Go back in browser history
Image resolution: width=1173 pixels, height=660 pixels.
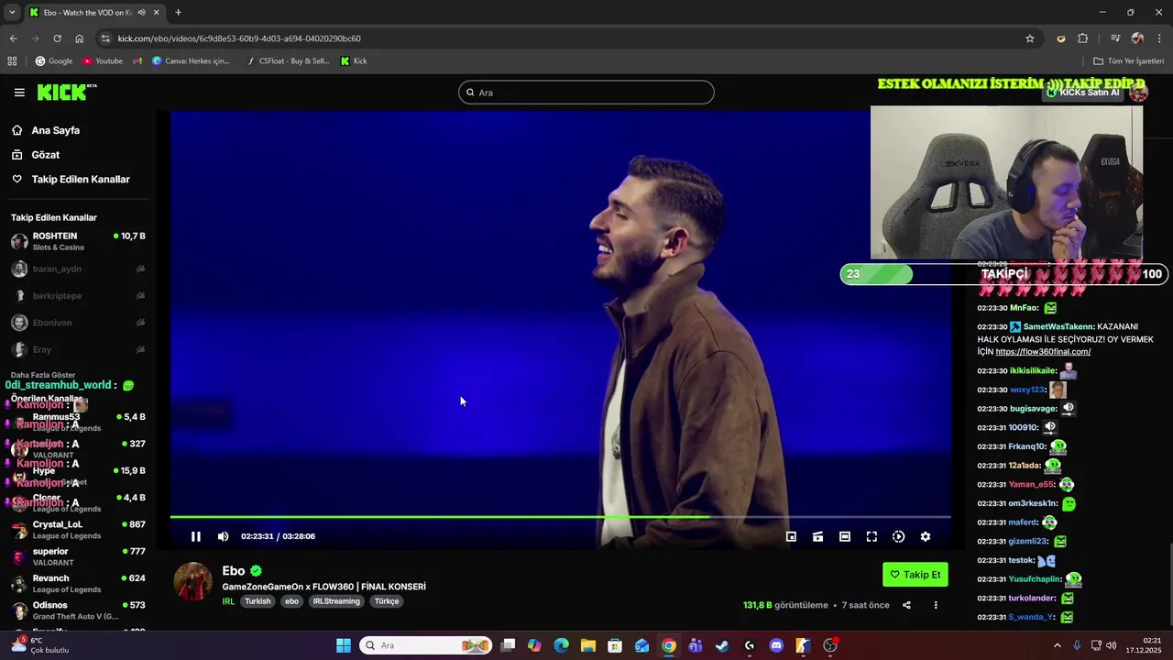[13, 38]
